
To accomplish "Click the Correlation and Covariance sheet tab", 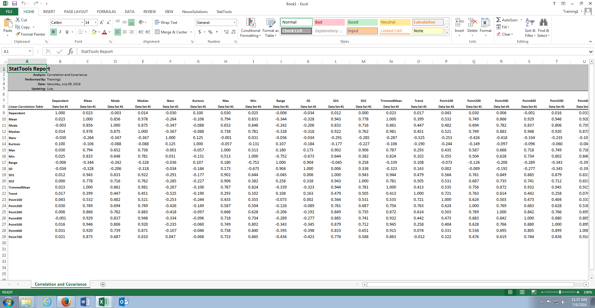I will point(60,284).
